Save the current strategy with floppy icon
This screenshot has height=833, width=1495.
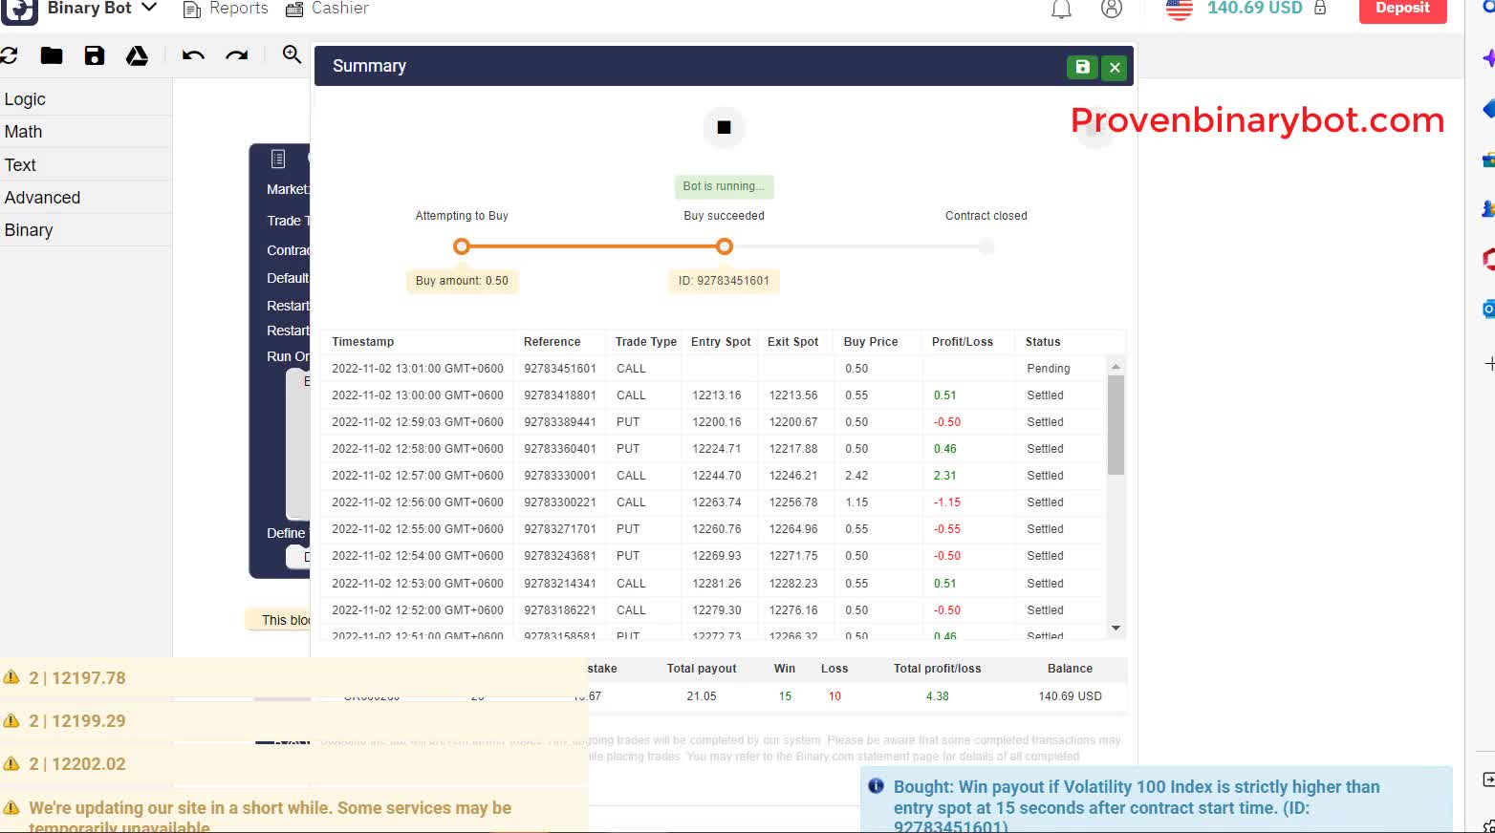[94, 55]
